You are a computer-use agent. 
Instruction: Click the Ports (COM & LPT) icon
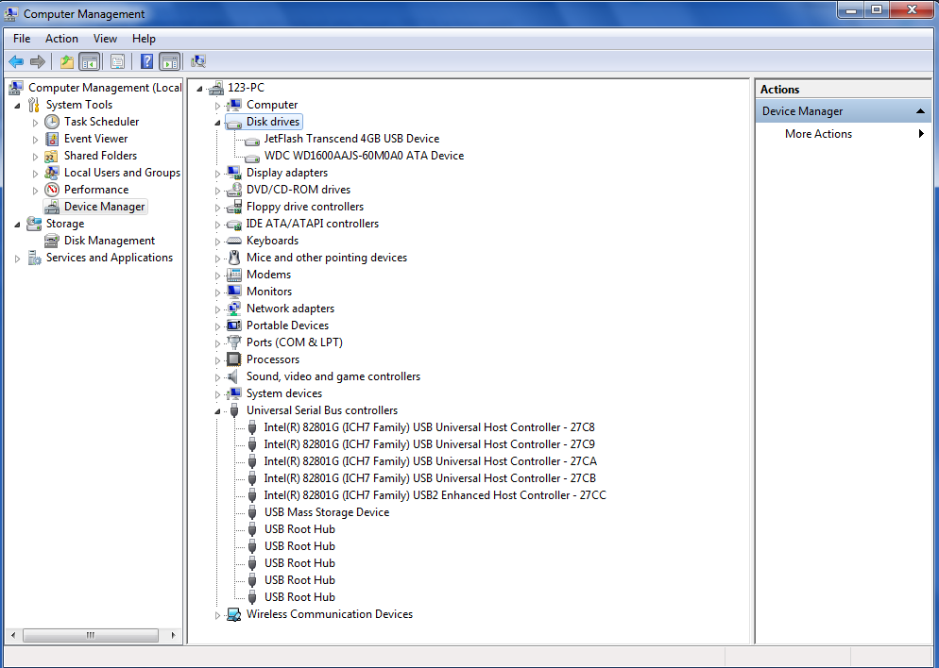pyautogui.click(x=234, y=342)
